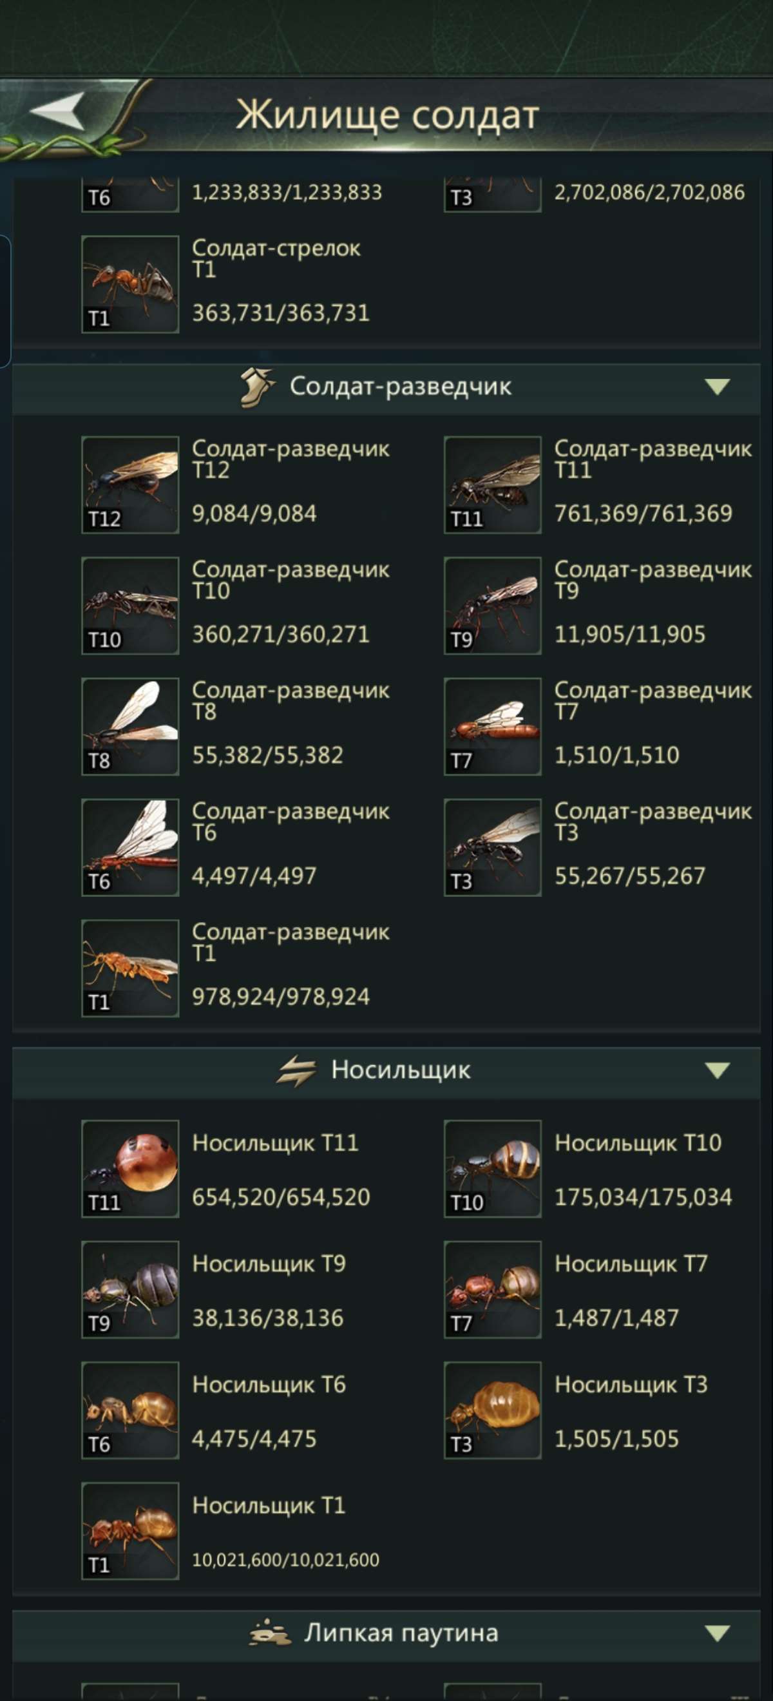The image size is (773, 1701).
Task: Collapse the Солдат-разведчик section arrow
Action: (x=718, y=387)
